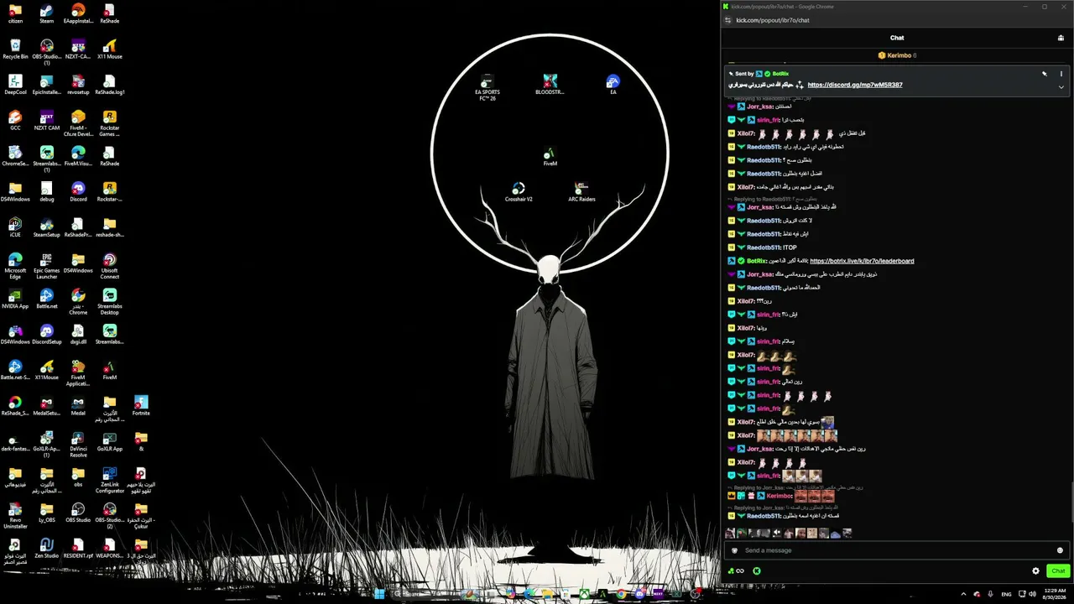
Task: Select the BLOODSTR... game desktop icon
Action: tap(550, 85)
